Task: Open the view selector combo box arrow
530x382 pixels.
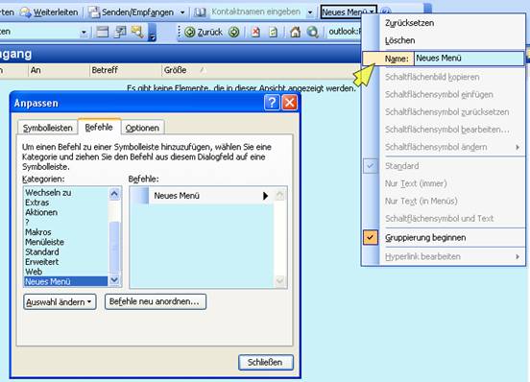Action: pyautogui.click(x=84, y=33)
